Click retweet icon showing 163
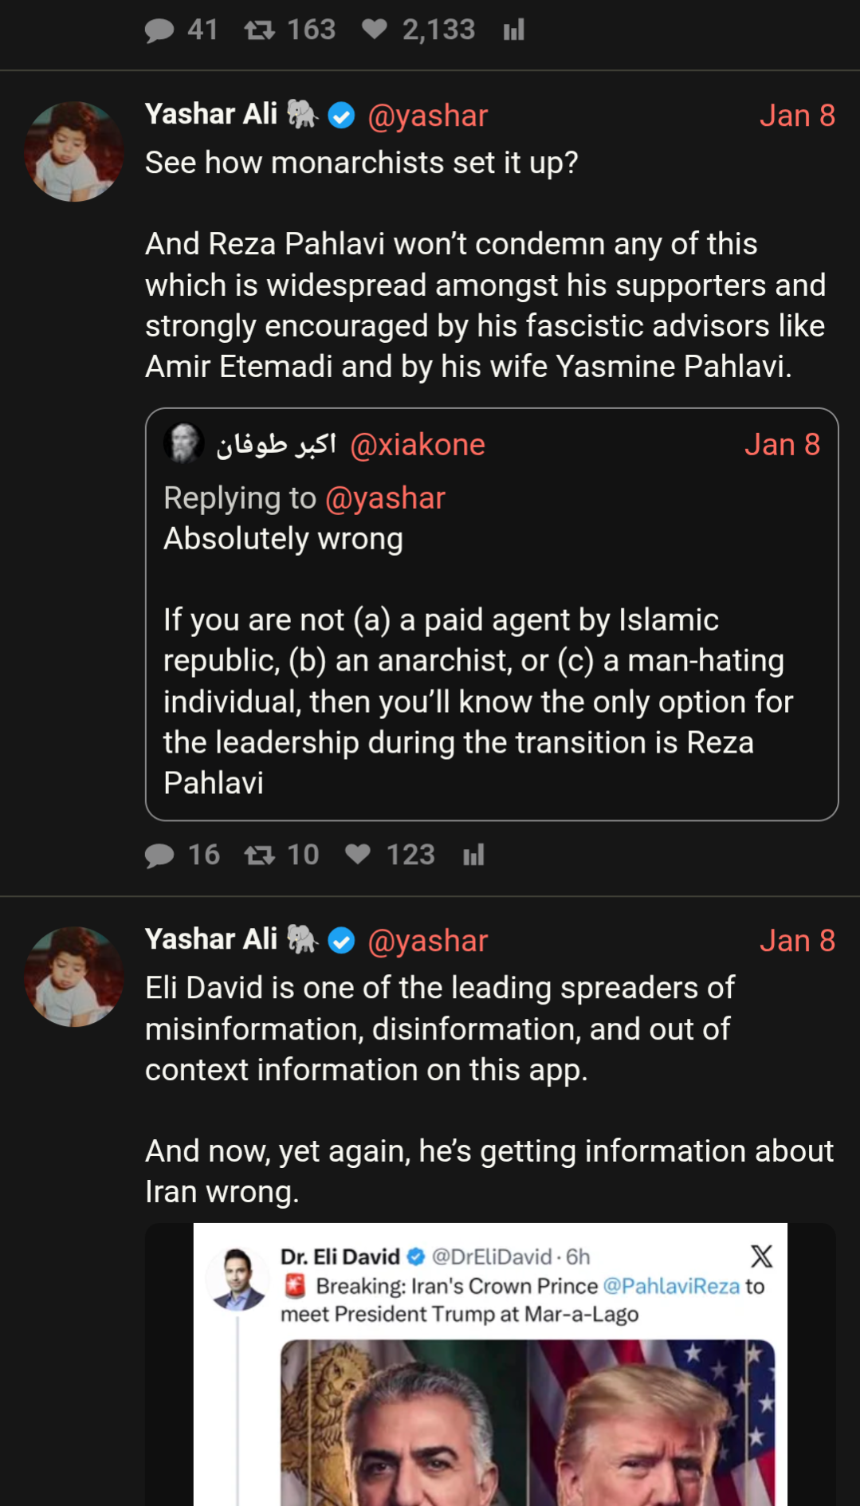Screen dimensions: 860x1506 pos(260,30)
